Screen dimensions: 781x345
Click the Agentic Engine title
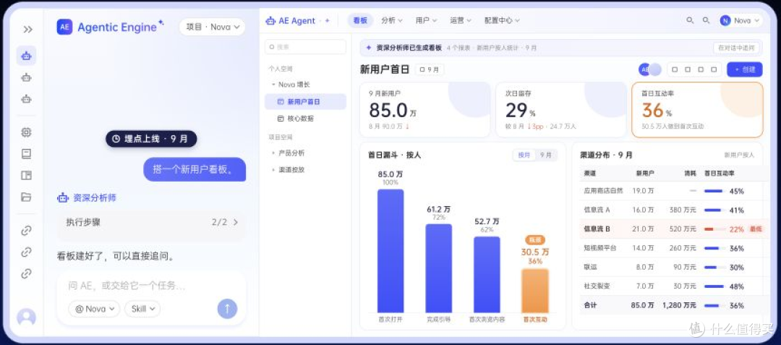coord(117,27)
